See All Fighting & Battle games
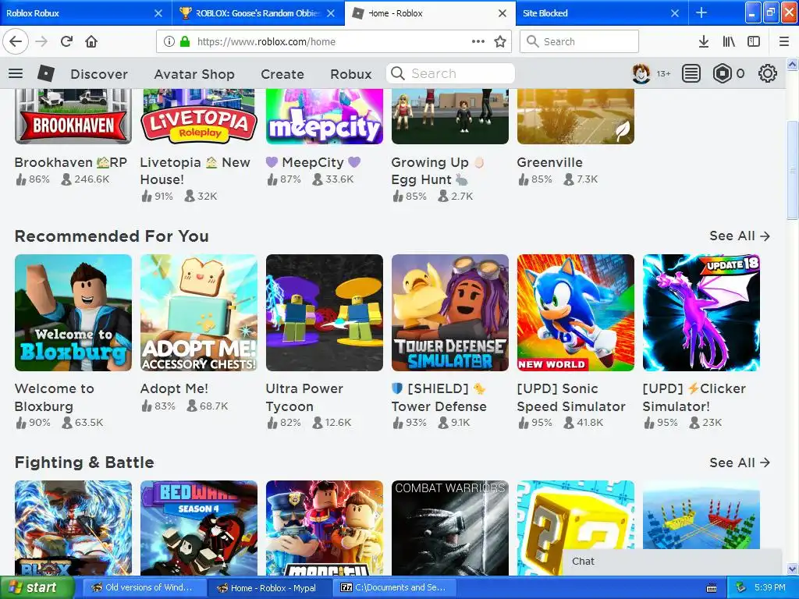Image resolution: width=799 pixels, height=599 pixels. (x=740, y=463)
